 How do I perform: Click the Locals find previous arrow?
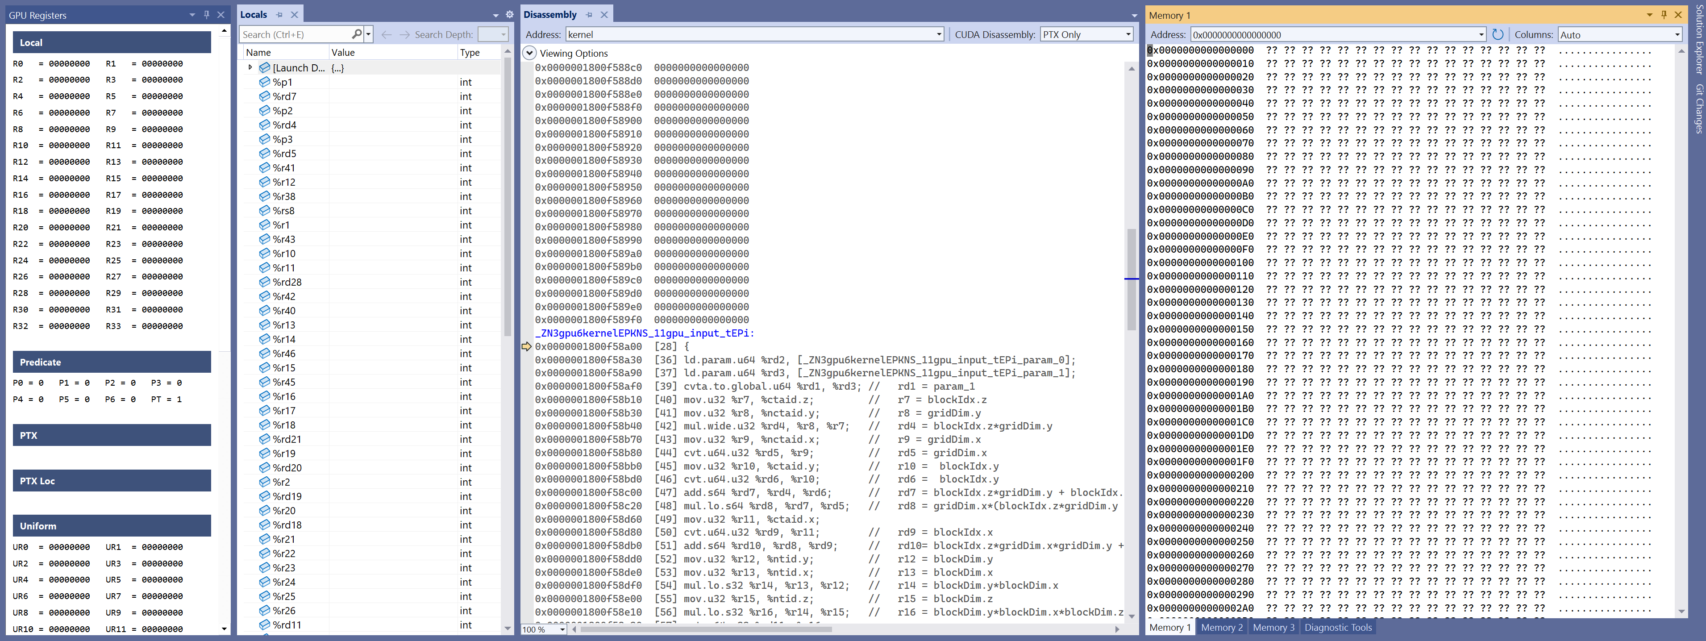pyautogui.click(x=386, y=34)
